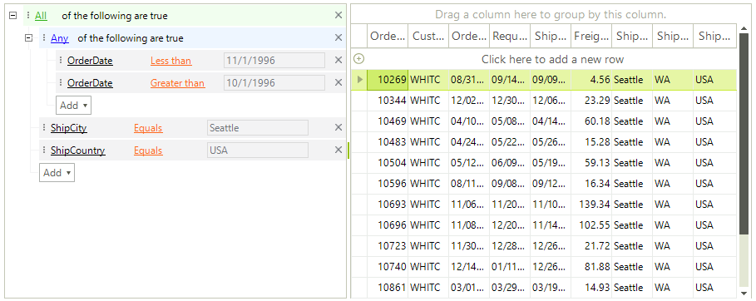Remove the ShipCity filter condition
The width and height of the screenshot is (756, 301).
tap(338, 127)
